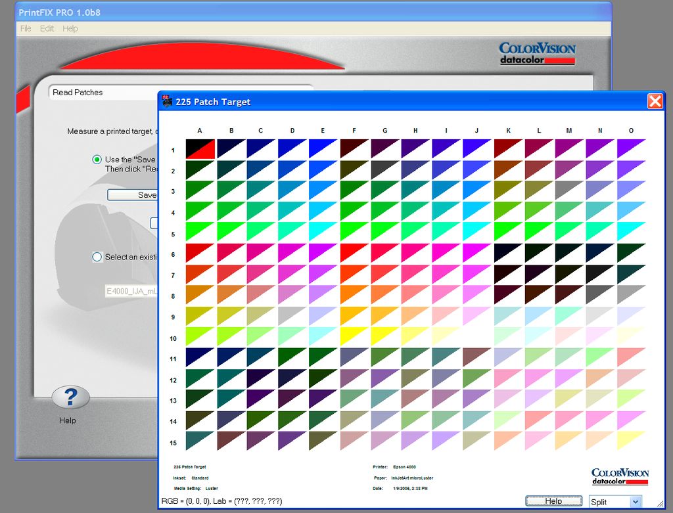Image resolution: width=673 pixels, height=513 pixels.
Task: Select patch E1 pure blue
Action: tap(323, 149)
